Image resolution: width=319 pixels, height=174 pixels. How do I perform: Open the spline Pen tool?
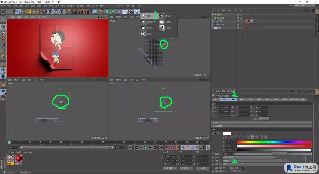click(101, 11)
